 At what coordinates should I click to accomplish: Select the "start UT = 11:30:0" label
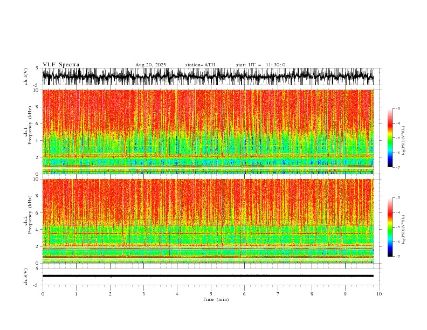[x=260, y=65]
